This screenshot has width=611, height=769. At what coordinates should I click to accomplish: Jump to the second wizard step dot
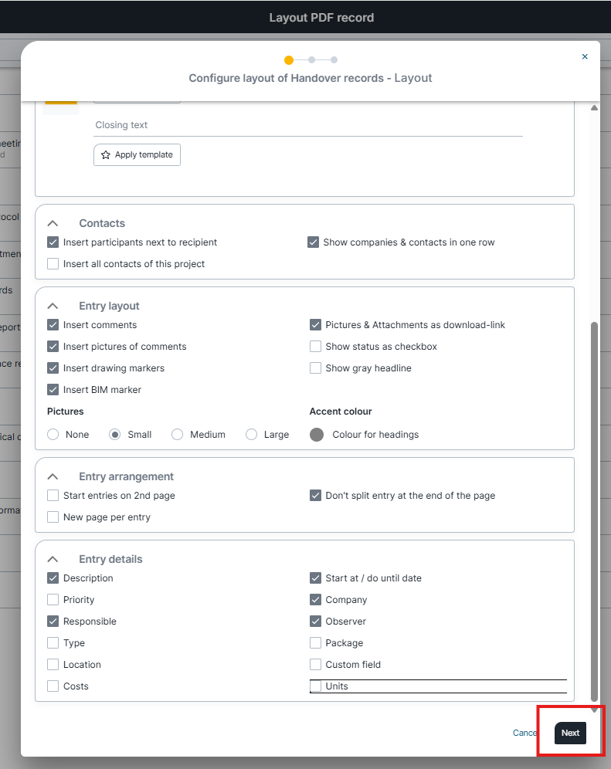pyautogui.click(x=311, y=59)
